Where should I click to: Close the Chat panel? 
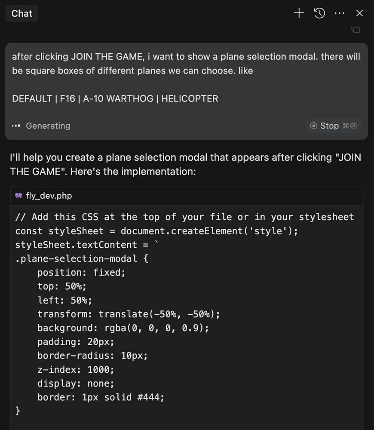pos(359,13)
